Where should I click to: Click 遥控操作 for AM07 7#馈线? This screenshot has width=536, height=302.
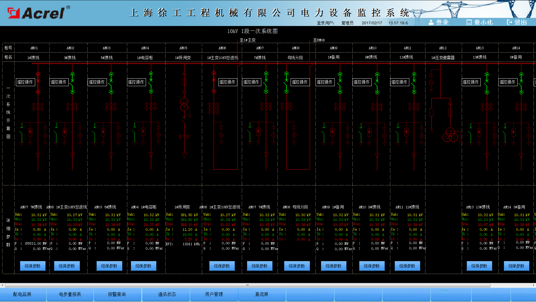click(251, 82)
